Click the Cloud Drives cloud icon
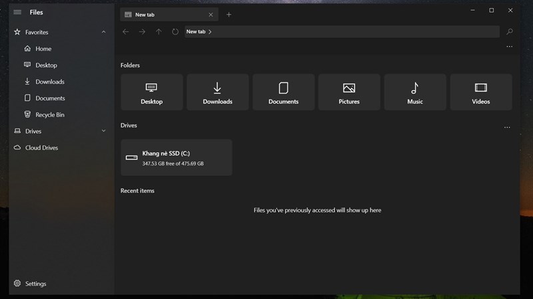Screen dimensions: 533x299 [x=17, y=148]
